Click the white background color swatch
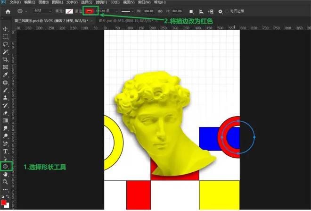 8,206
